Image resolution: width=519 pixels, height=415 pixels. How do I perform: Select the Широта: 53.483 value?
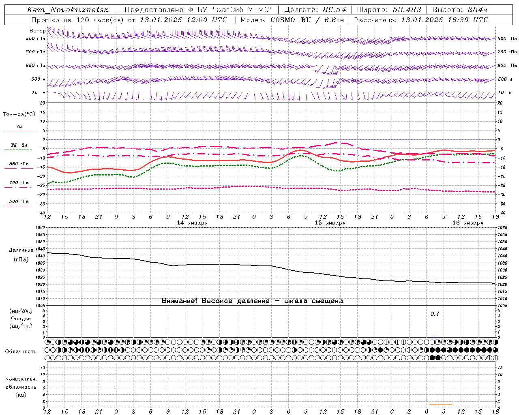coord(389,10)
